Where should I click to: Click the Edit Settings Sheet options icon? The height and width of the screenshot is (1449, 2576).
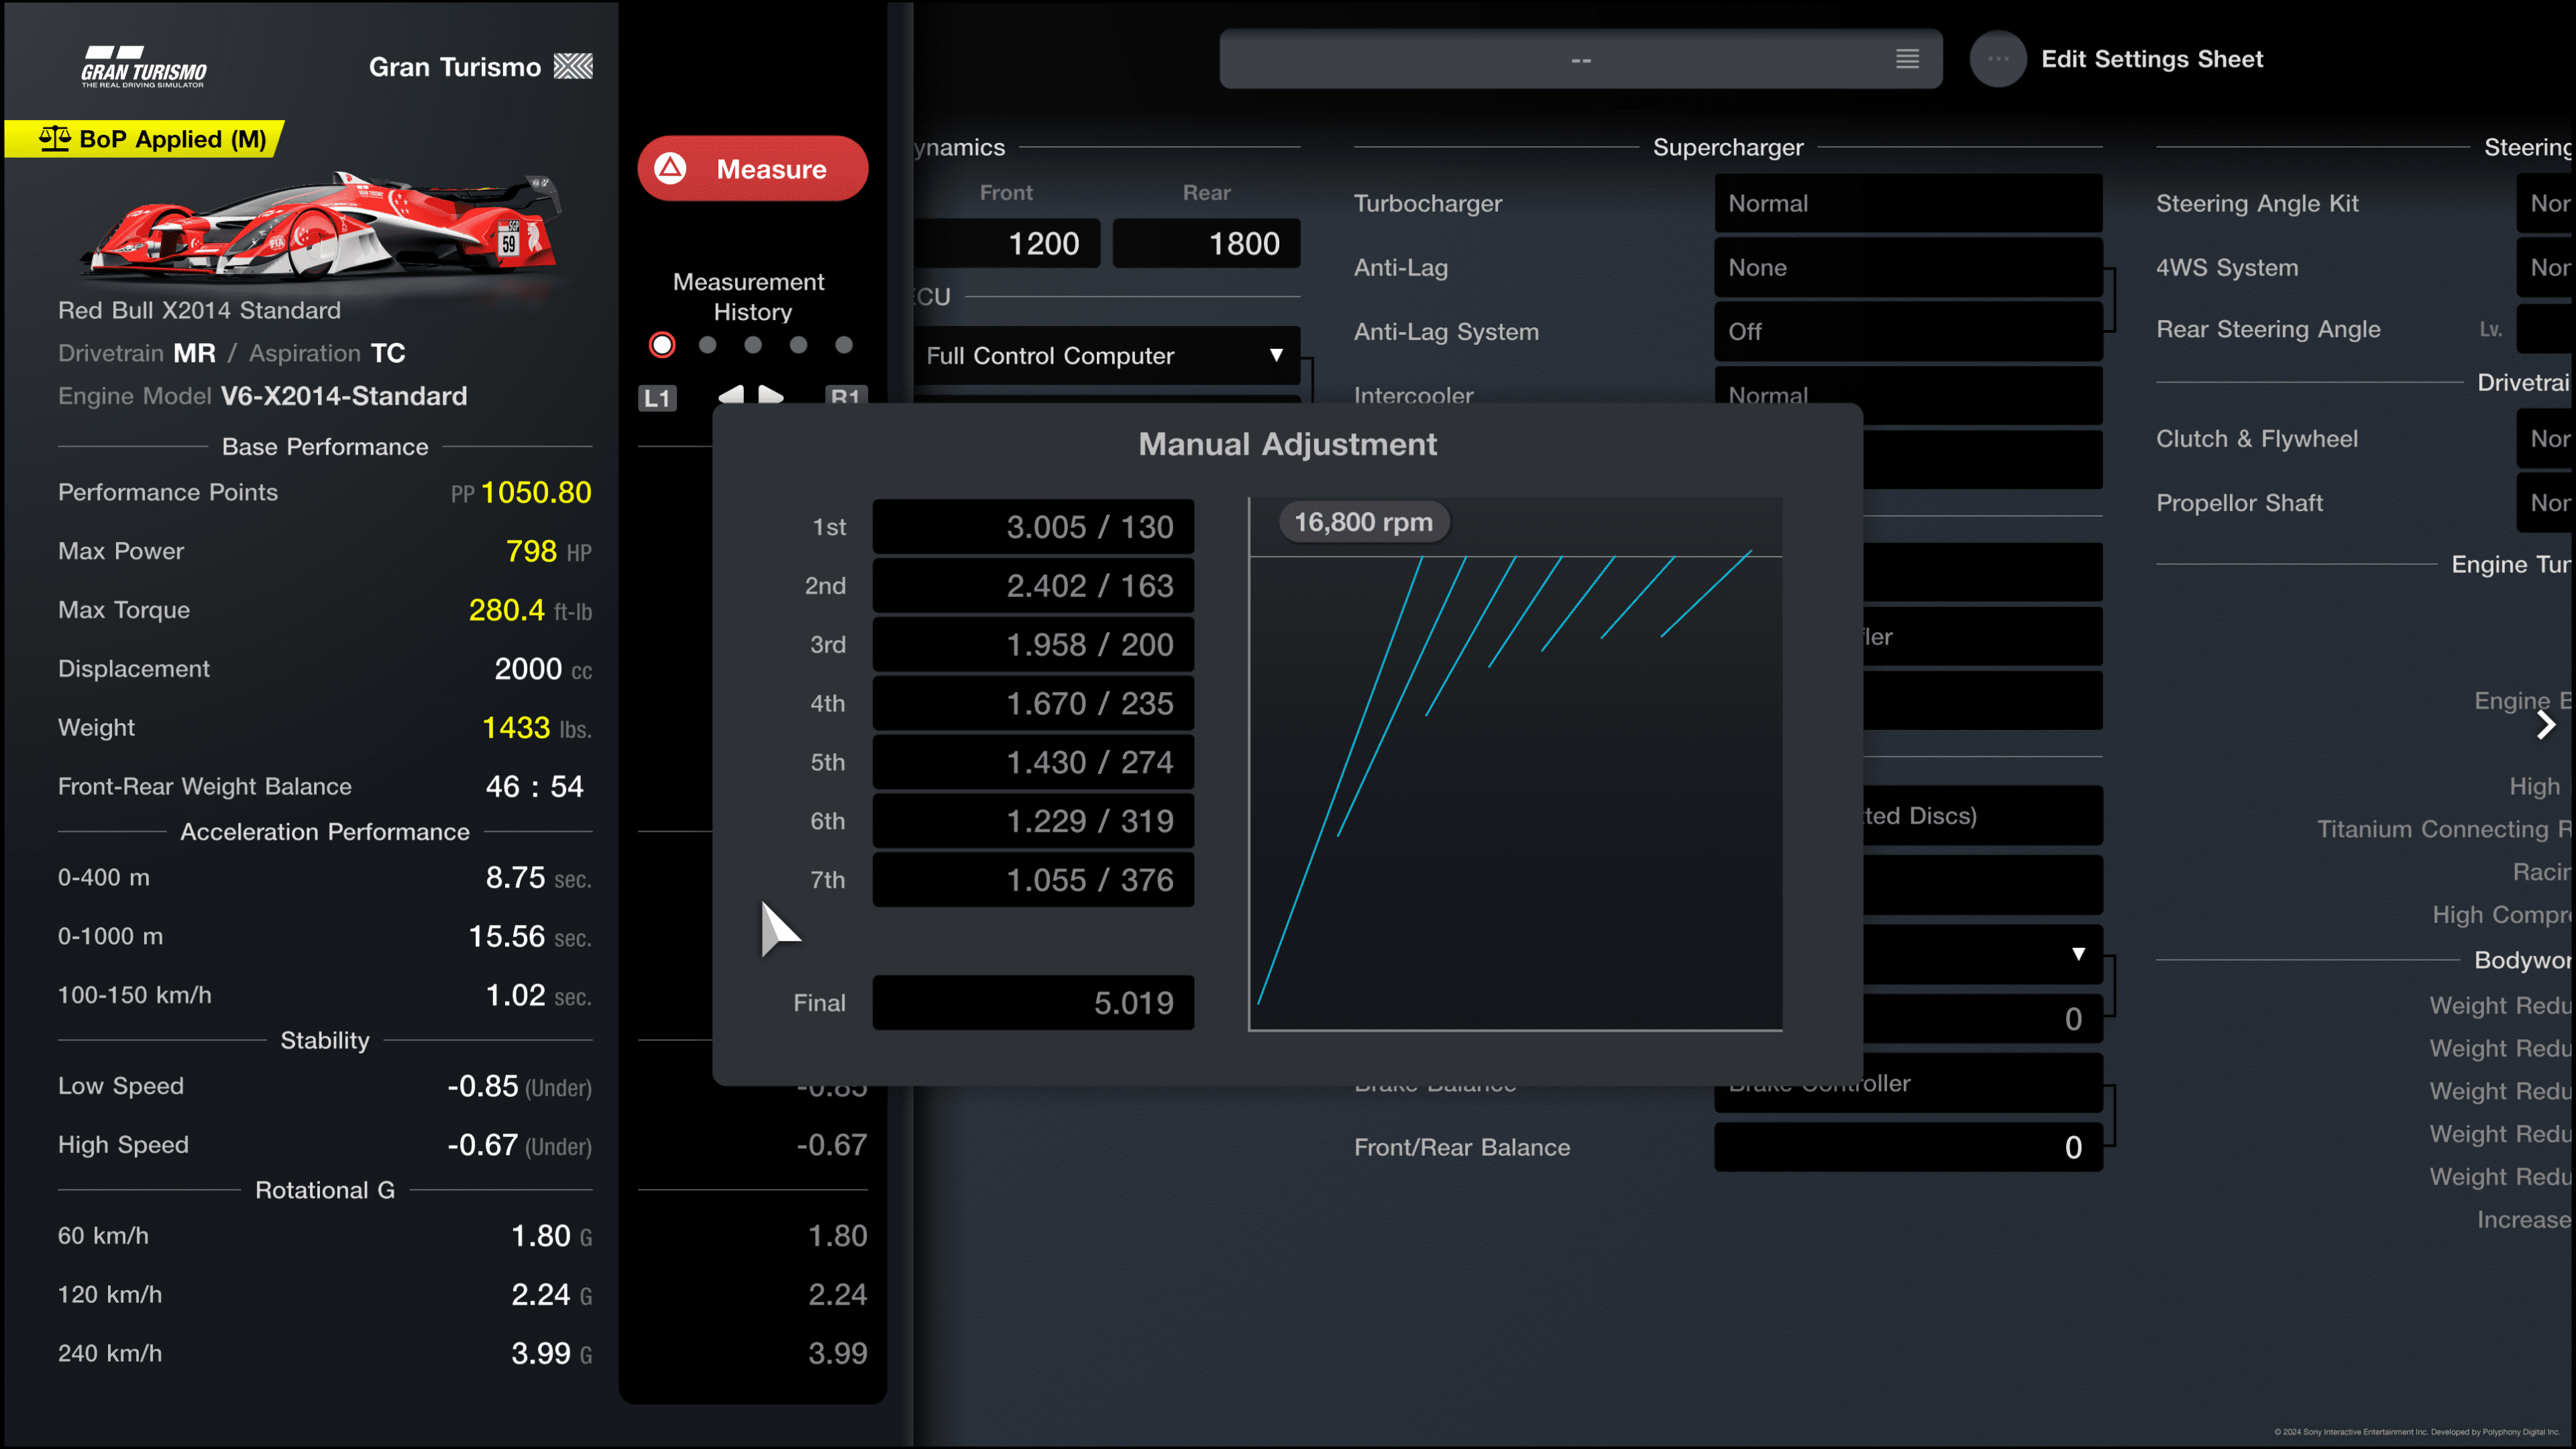coord(1997,59)
